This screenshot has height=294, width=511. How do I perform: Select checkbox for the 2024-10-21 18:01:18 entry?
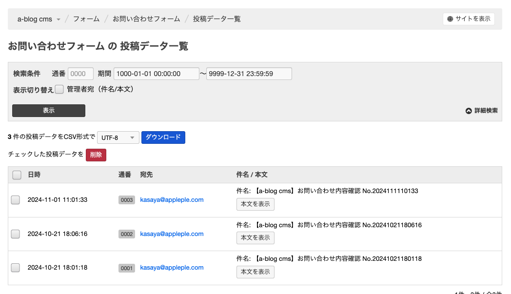pyautogui.click(x=16, y=268)
